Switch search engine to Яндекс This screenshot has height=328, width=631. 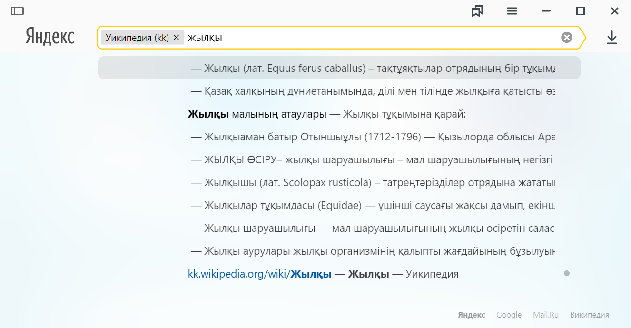click(x=472, y=315)
